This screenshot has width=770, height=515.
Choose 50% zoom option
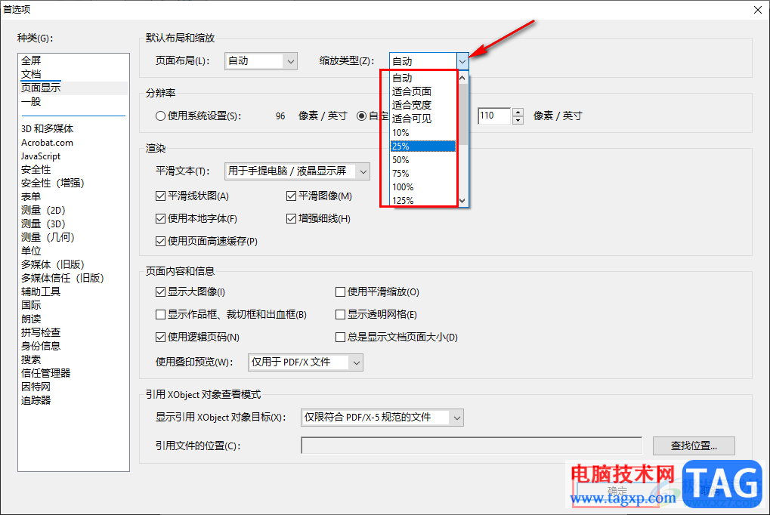click(423, 160)
